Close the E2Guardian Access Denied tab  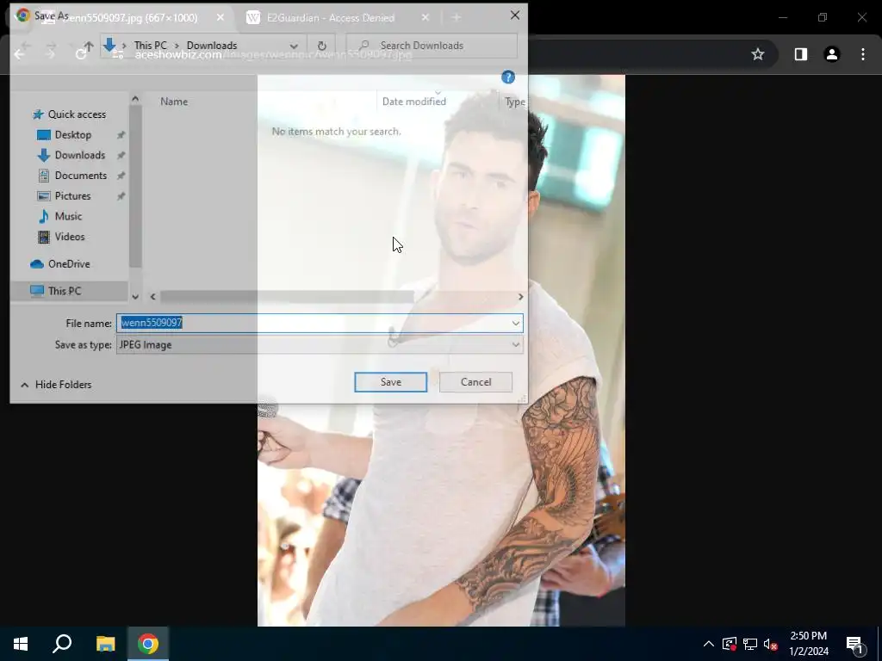(x=425, y=18)
